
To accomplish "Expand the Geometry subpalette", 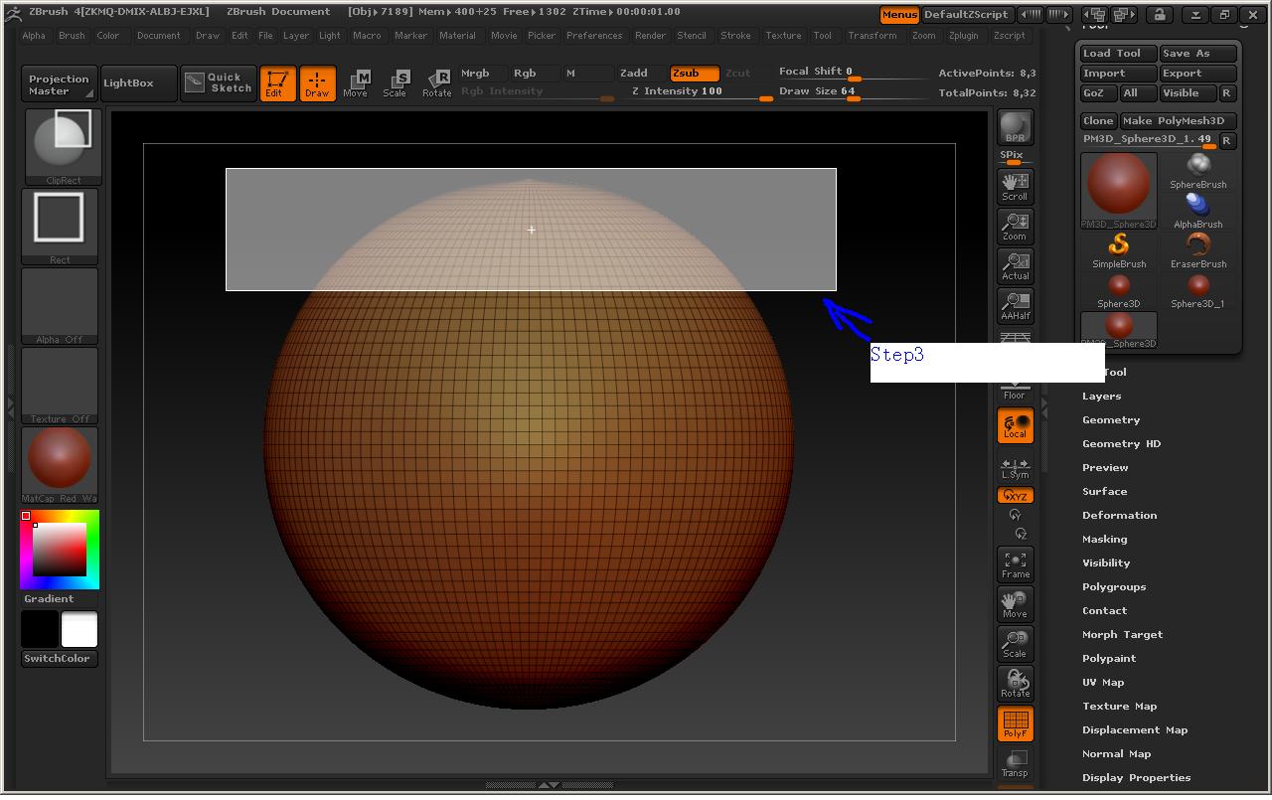I will (1111, 420).
